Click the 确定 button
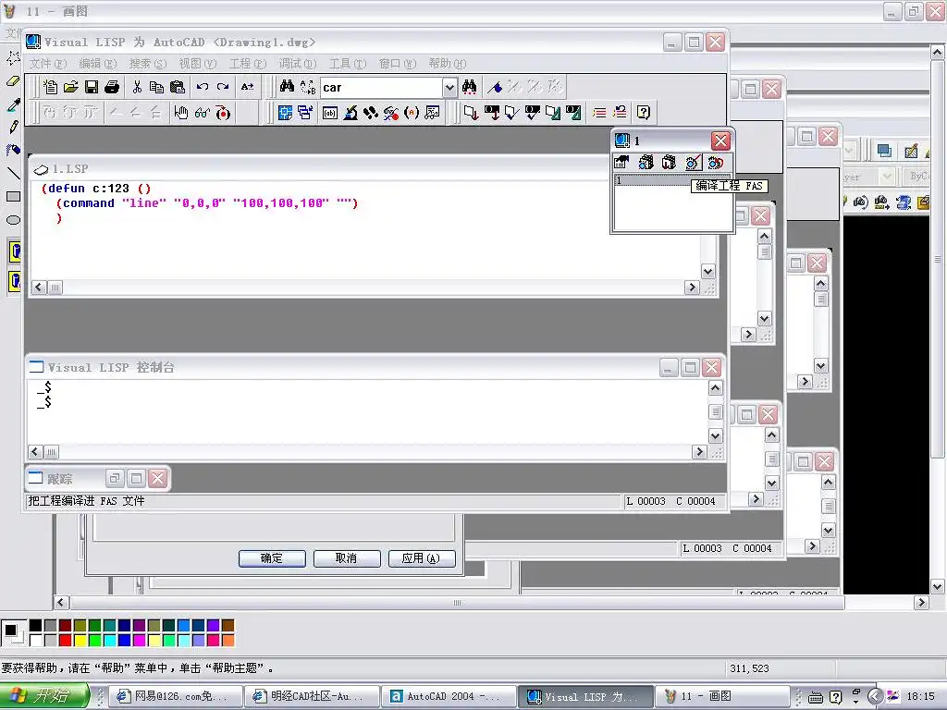Screen dimensions: 947x710 pyautogui.click(x=272, y=558)
